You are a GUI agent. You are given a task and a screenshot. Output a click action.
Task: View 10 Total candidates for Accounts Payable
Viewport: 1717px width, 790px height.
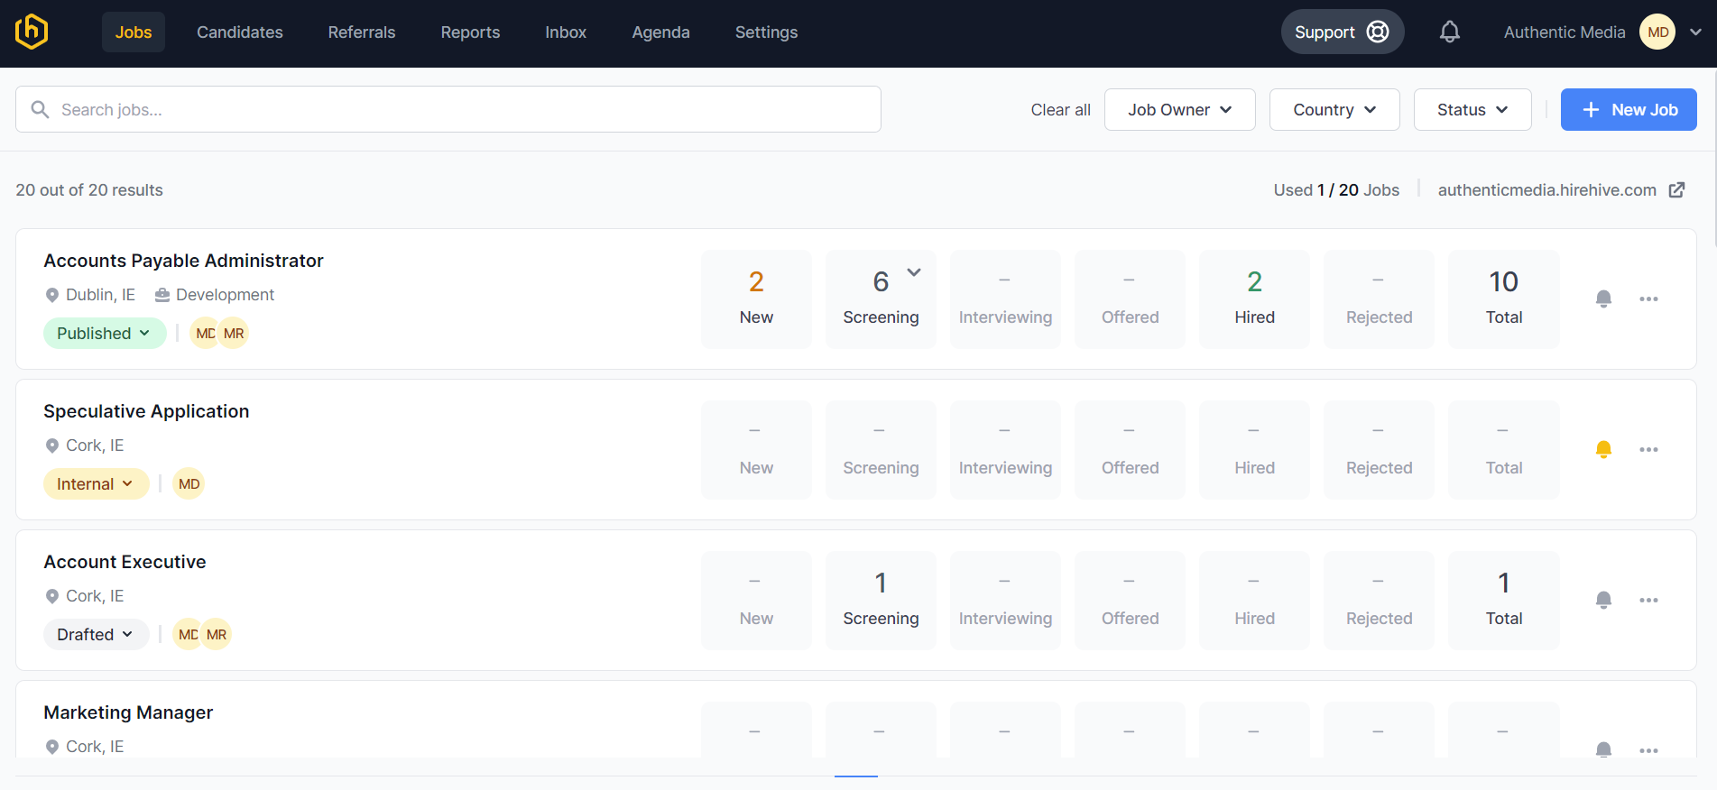click(x=1503, y=299)
